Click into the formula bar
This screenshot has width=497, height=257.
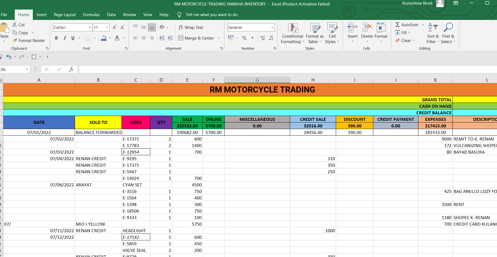(x=288, y=69)
